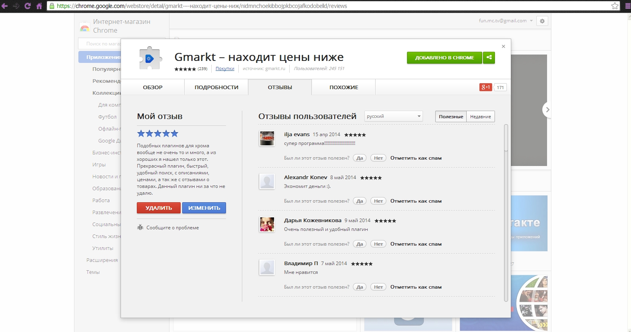This screenshot has width=631, height=332.
Task: Click ДОБАВЛЕНО В CHROME button
Action: (444, 58)
